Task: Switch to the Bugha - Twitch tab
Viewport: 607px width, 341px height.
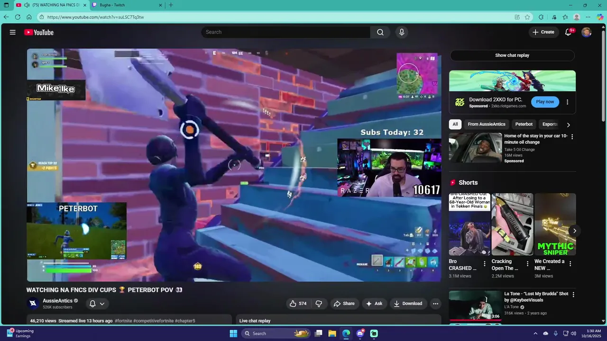Action: coord(127,5)
